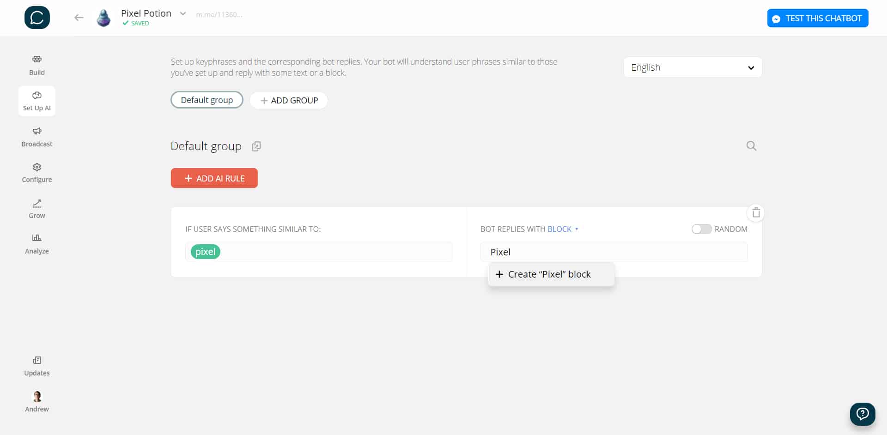
Task: Delete the AI rule with trash icon
Action: point(756,212)
